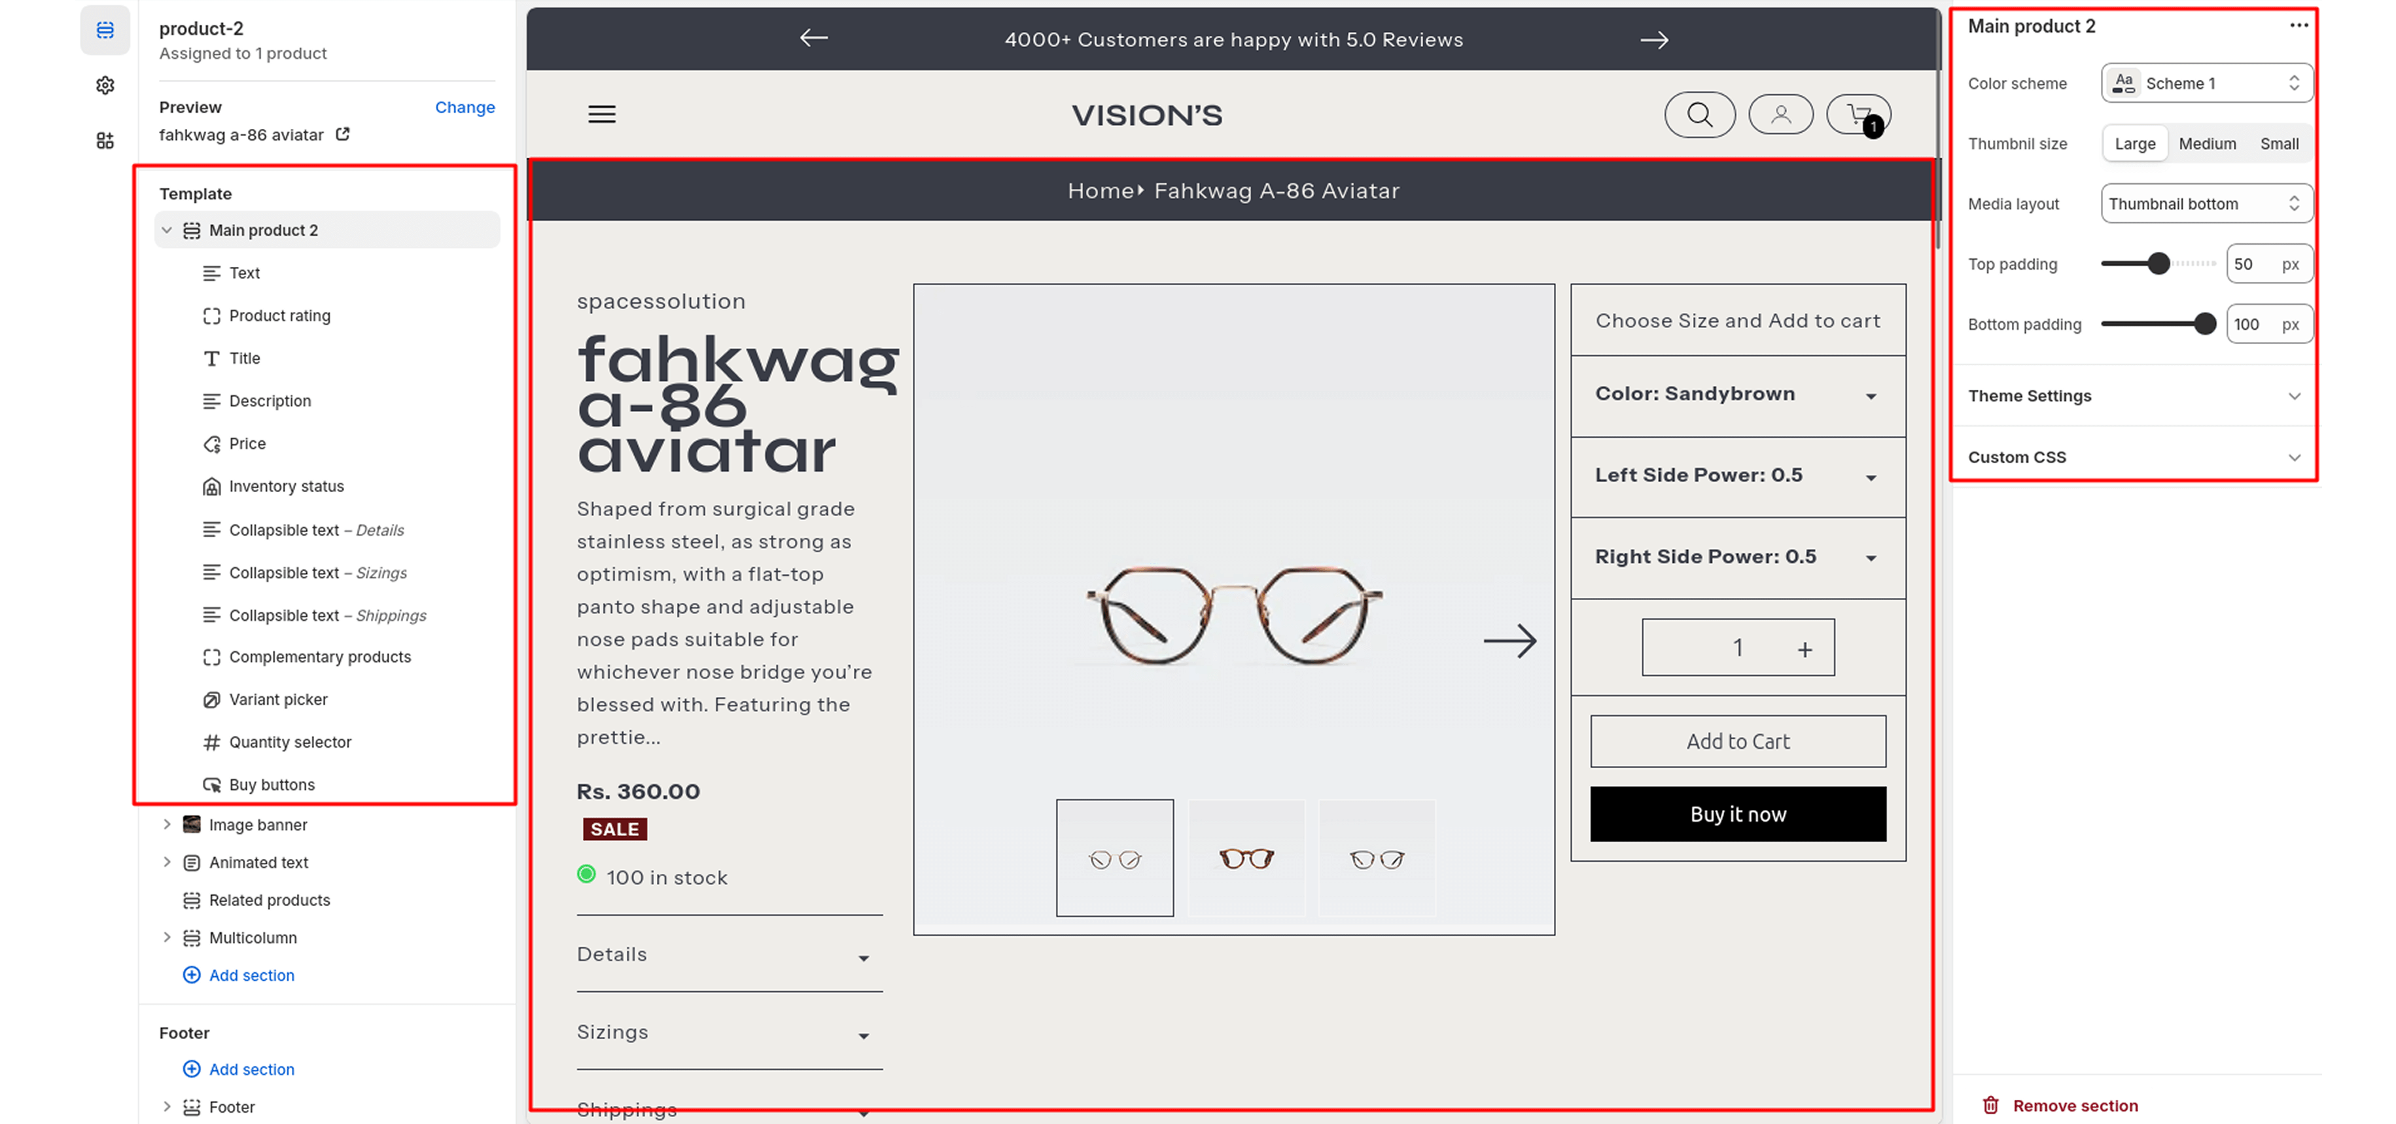2396x1124 pixels.
Task: Select the Variant picker block
Action: click(x=278, y=699)
